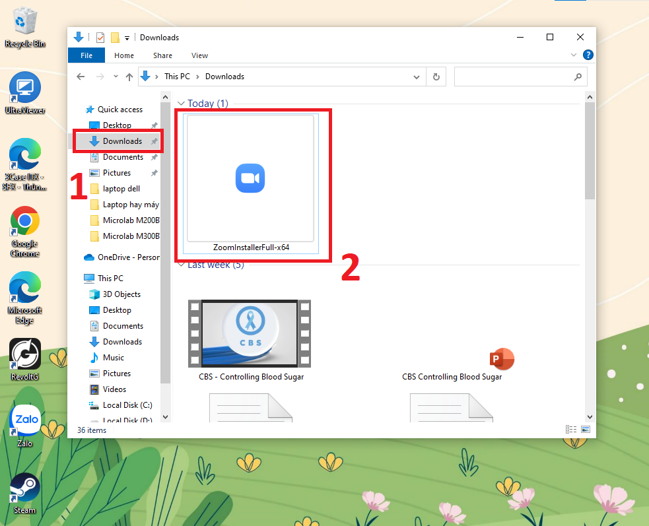The width and height of the screenshot is (649, 526).
Task: Select pinned Downloads under Quick access
Action: (x=123, y=141)
